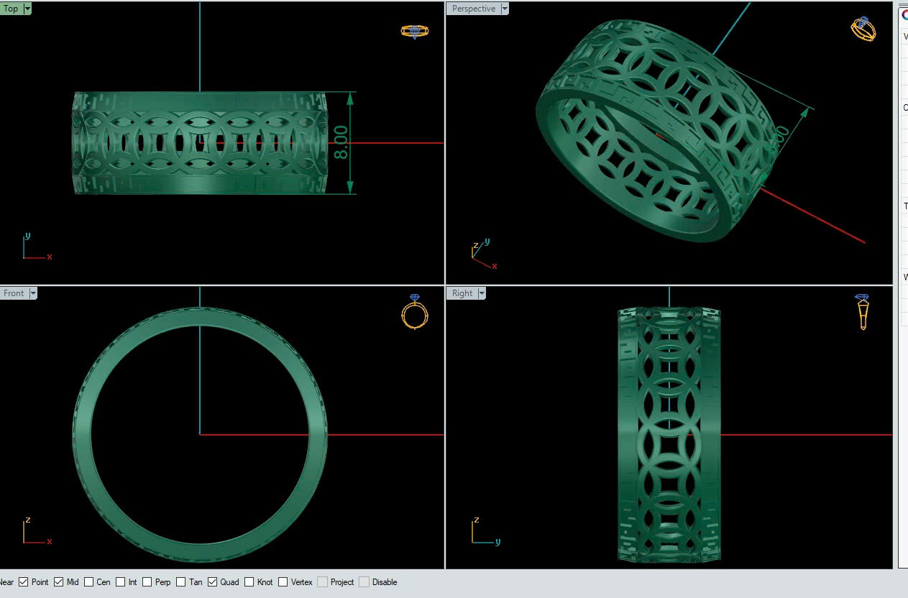This screenshot has height=598, width=908.
Task: Disable the Point object snap
Action: coord(24,582)
